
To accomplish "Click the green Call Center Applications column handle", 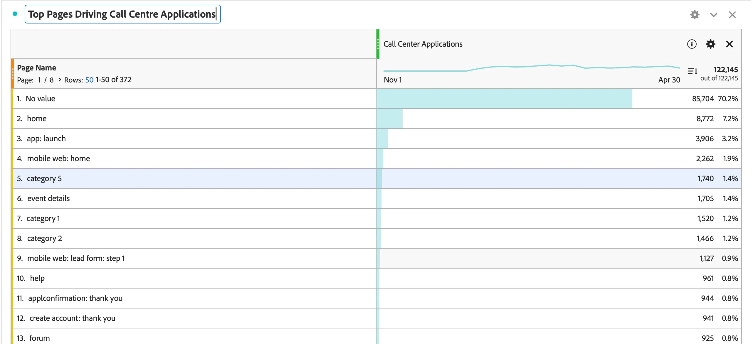I will 378,44.
